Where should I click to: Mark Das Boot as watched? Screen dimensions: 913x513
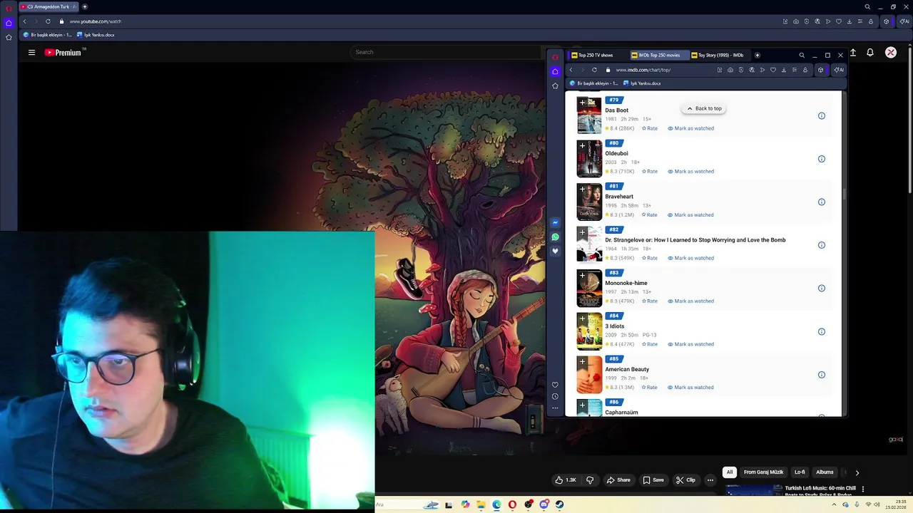[690, 128]
